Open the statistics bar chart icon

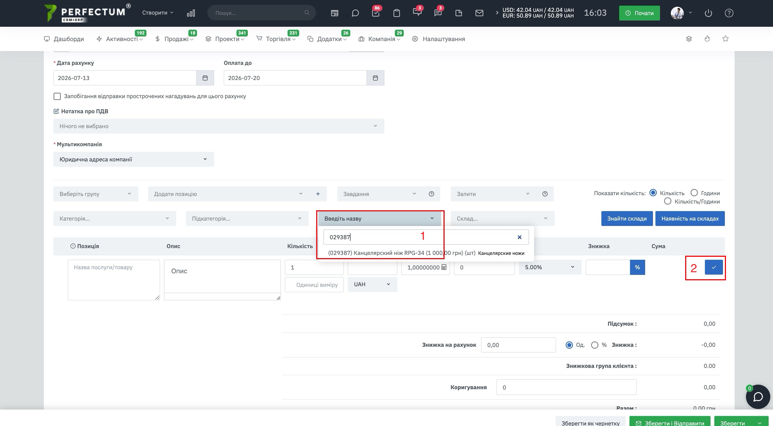(191, 13)
